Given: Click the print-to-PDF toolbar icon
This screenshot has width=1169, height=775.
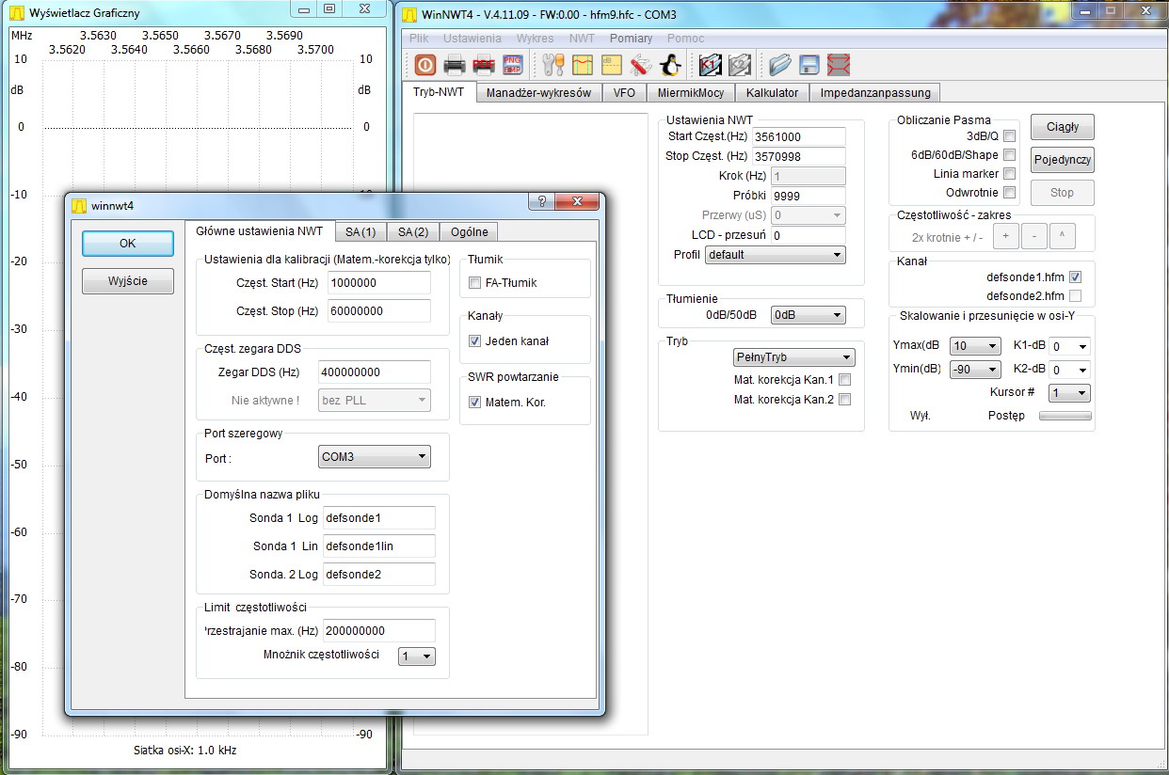Looking at the screenshot, I should point(484,65).
